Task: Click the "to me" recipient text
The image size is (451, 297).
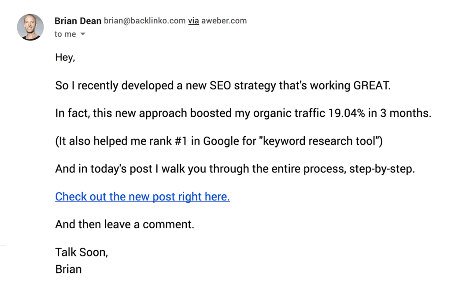Action: coord(65,34)
